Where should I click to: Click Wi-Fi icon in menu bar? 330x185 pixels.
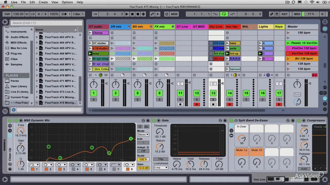point(312,2)
